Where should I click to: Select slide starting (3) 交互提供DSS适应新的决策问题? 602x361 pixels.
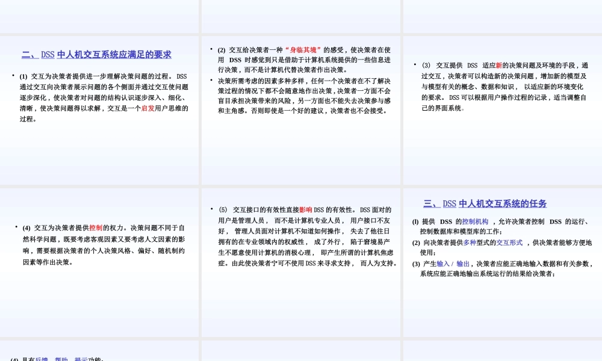point(503,111)
